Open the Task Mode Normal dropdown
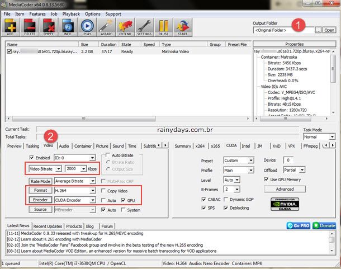Screen dimensions: 341x269 [319, 136]
